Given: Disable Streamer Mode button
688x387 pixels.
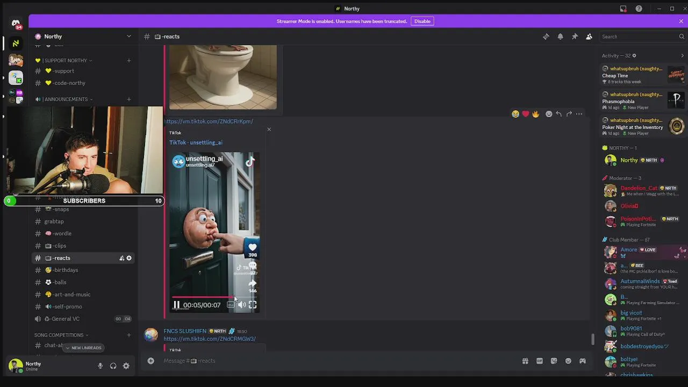Looking at the screenshot, I should 422,21.
